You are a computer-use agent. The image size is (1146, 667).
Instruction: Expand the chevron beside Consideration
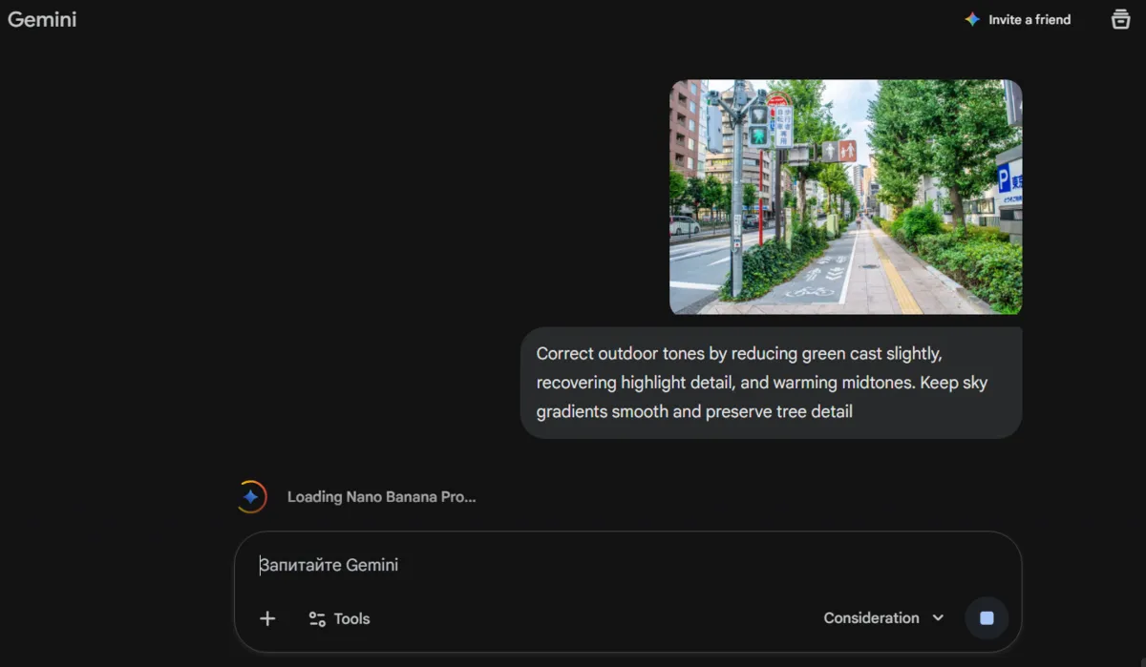[939, 617]
